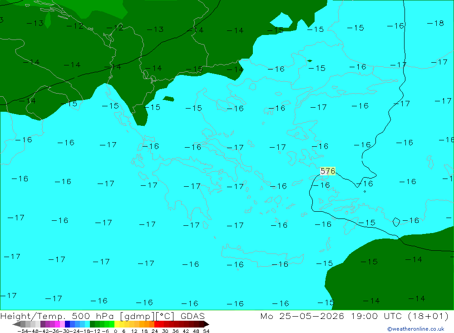
Task: Select the cyan swatch in the color scale
Action: coord(87,324)
